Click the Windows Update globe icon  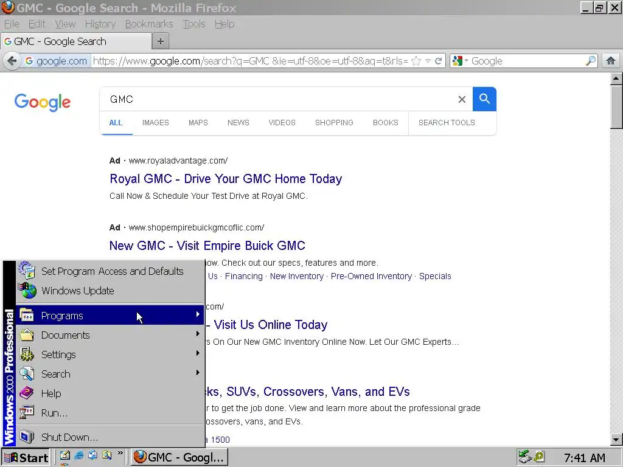[x=28, y=291]
